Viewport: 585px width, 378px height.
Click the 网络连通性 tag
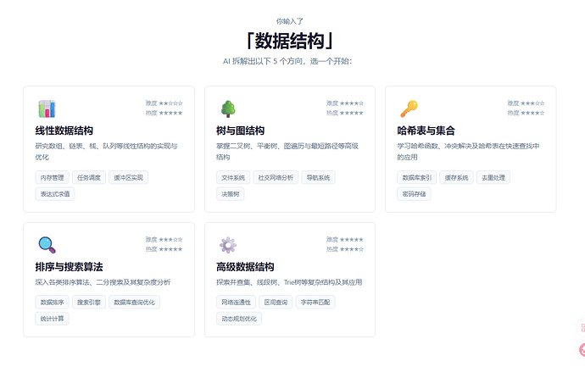coord(237,302)
